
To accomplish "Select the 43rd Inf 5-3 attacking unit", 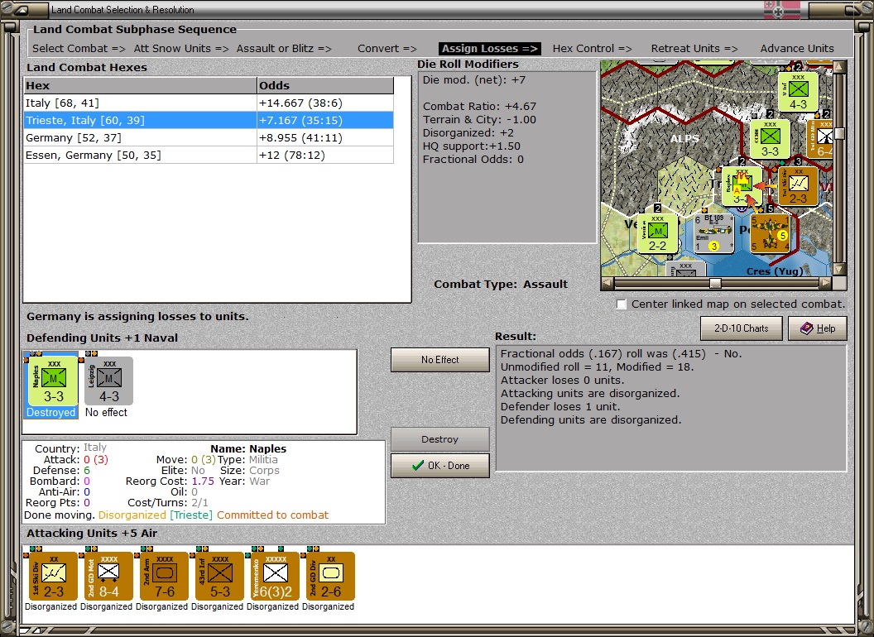I will pos(219,577).
